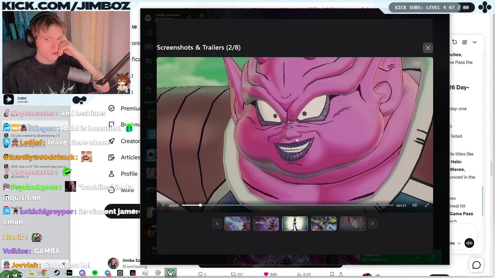Reply to the tweet with 3 comments
495x278 pixels.
pos(202,274)
